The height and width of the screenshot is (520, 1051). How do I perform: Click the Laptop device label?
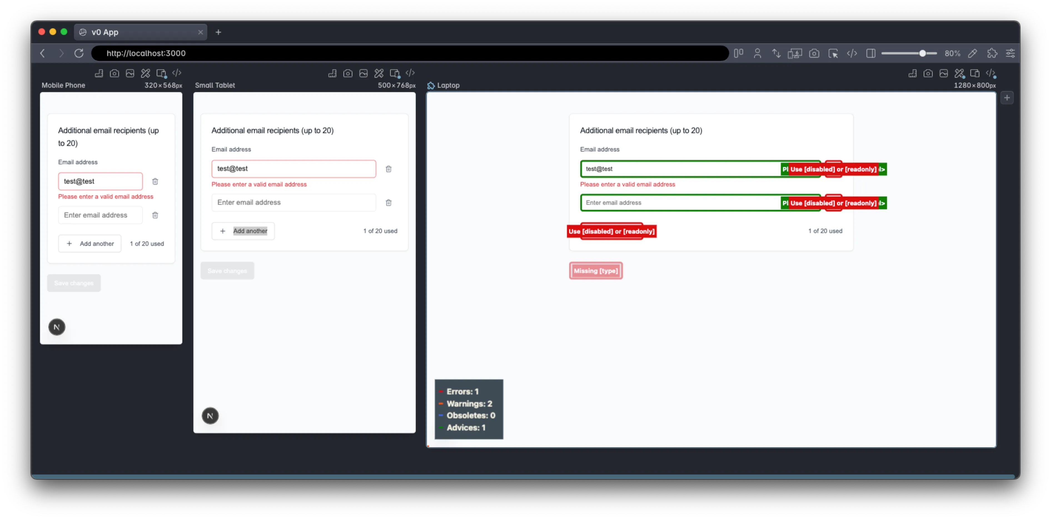[x=448, y=85]
